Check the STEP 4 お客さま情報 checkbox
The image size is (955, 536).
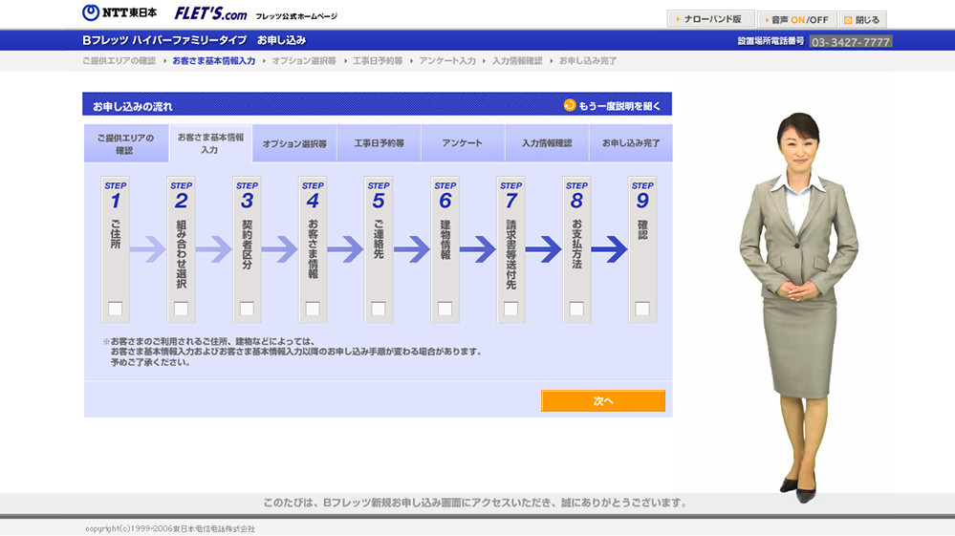click(x=313, y=309)
